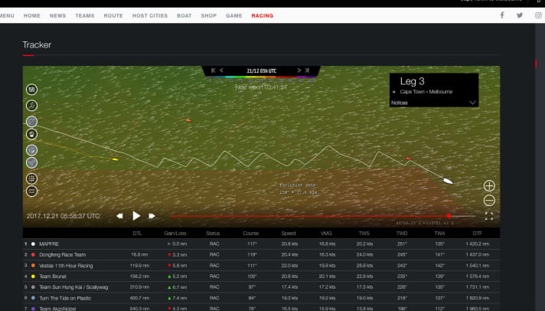The image size is (545, 311).
Task: Open the RACING section
Action: click(x=263, y=15)
